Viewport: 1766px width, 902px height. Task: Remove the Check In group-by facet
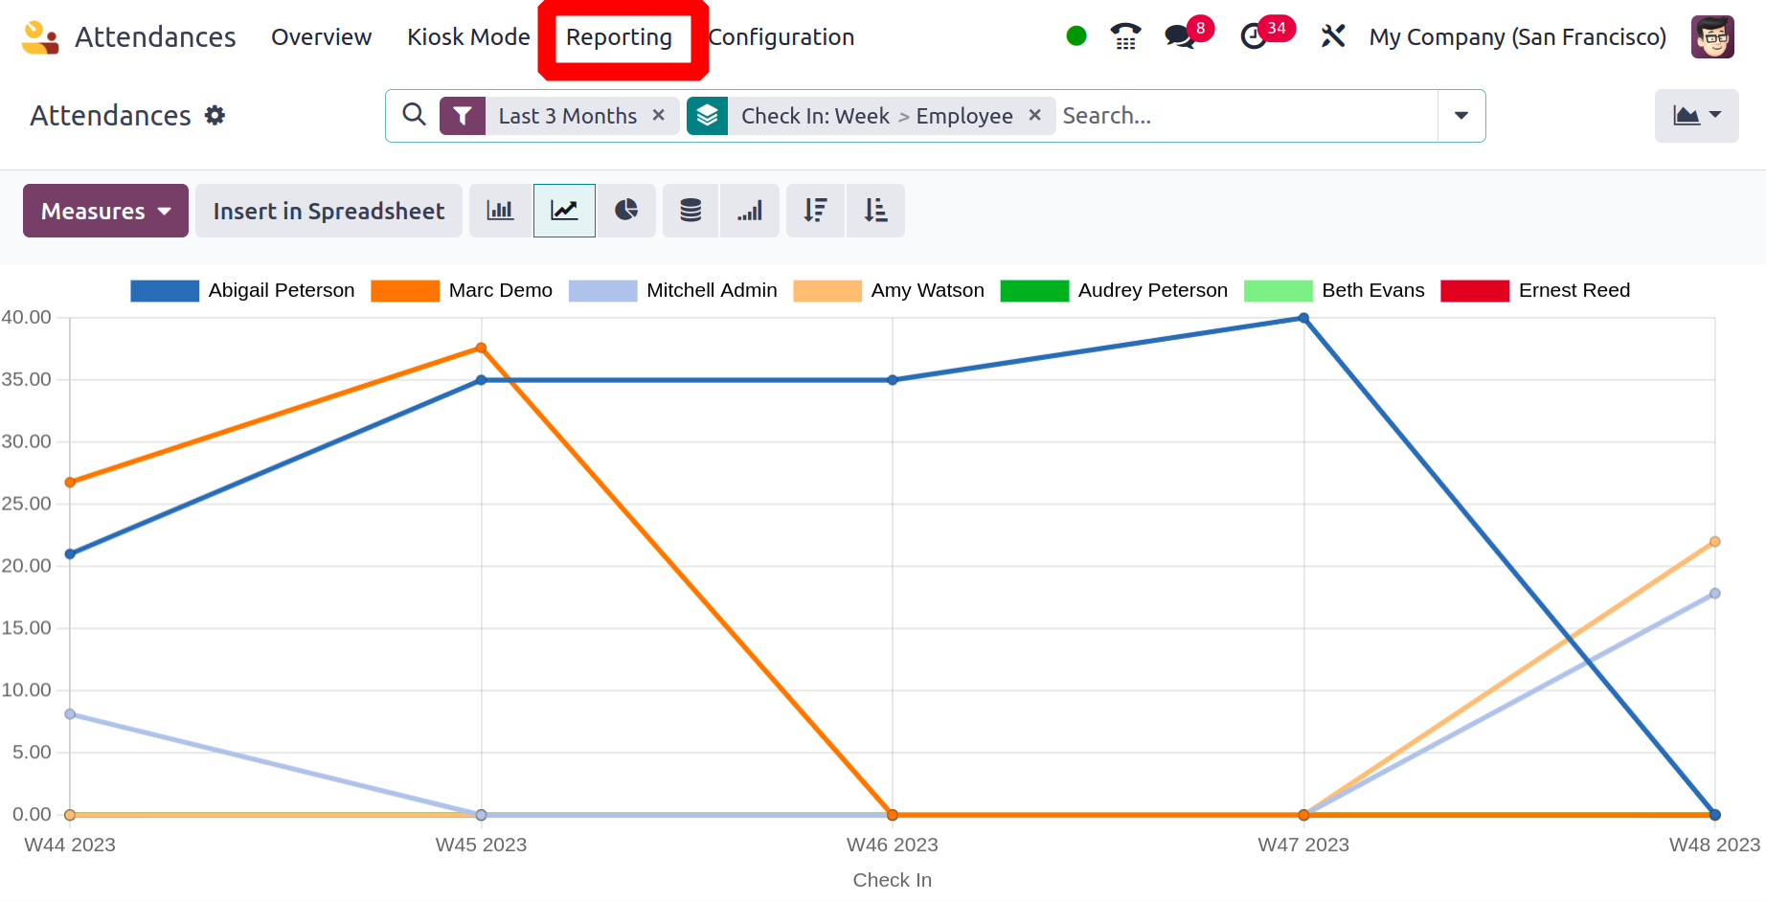click(x=1035, y=115)
